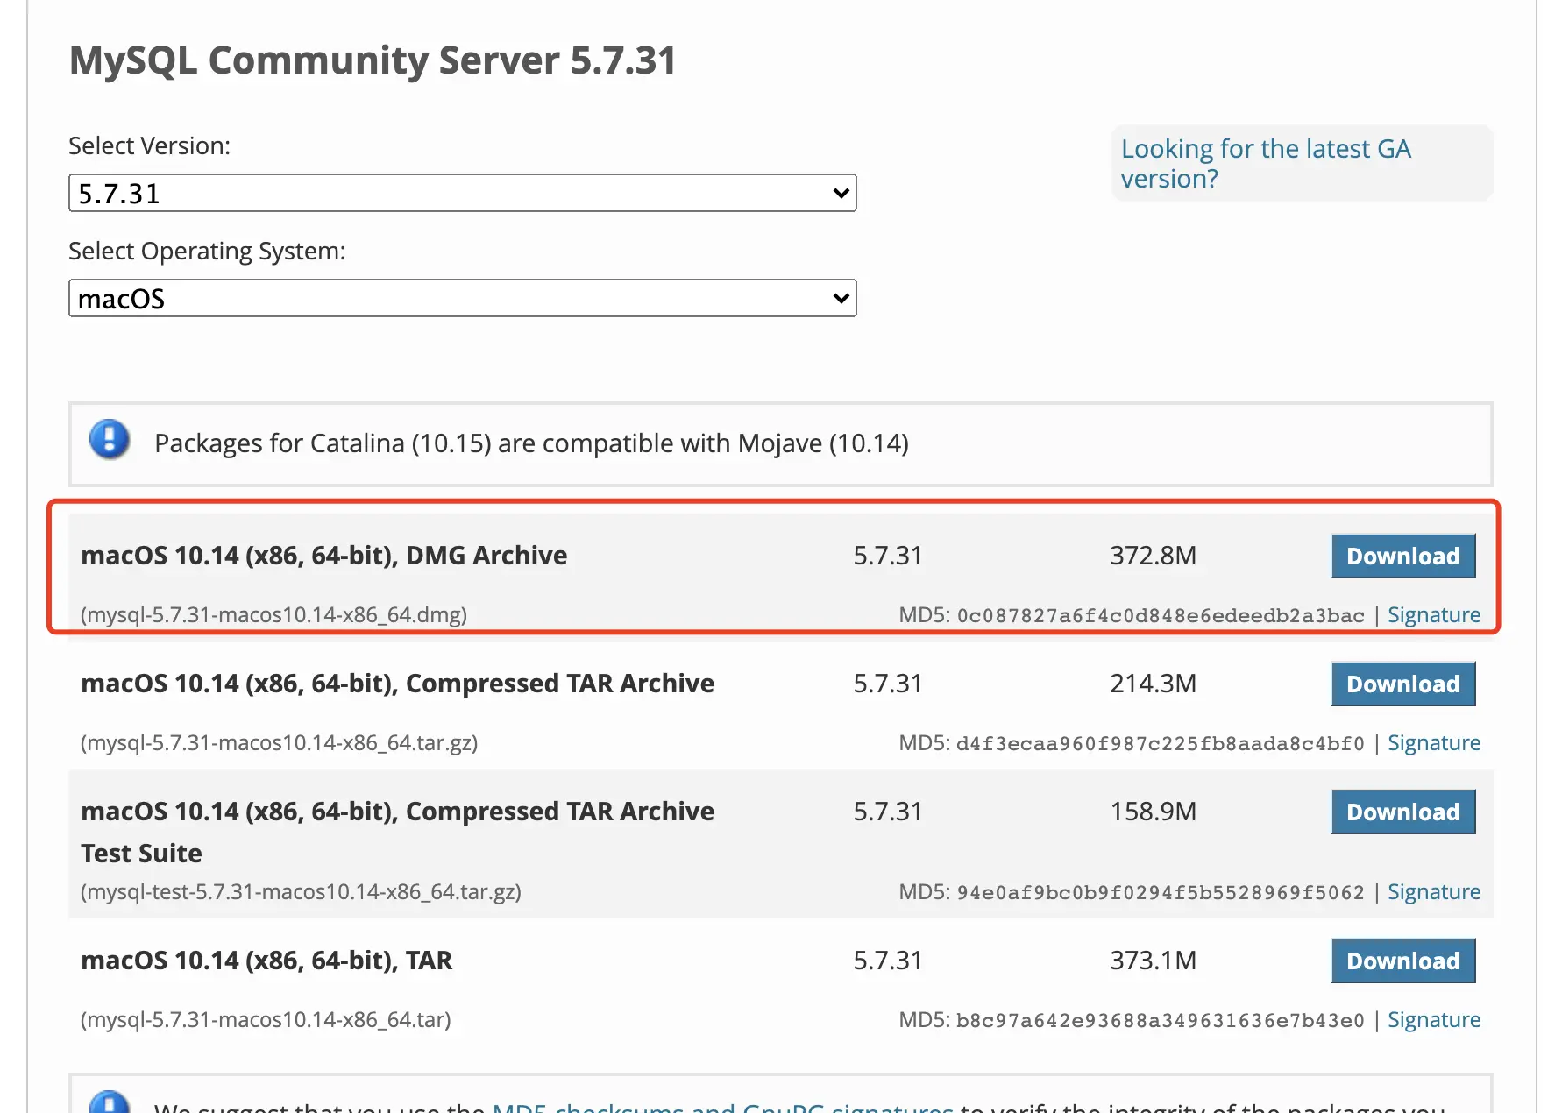Viewport: 1562px width, 1113px height.
Task: Download the 214.3M Compressed TAR Archive
Action: (1402, 684)
